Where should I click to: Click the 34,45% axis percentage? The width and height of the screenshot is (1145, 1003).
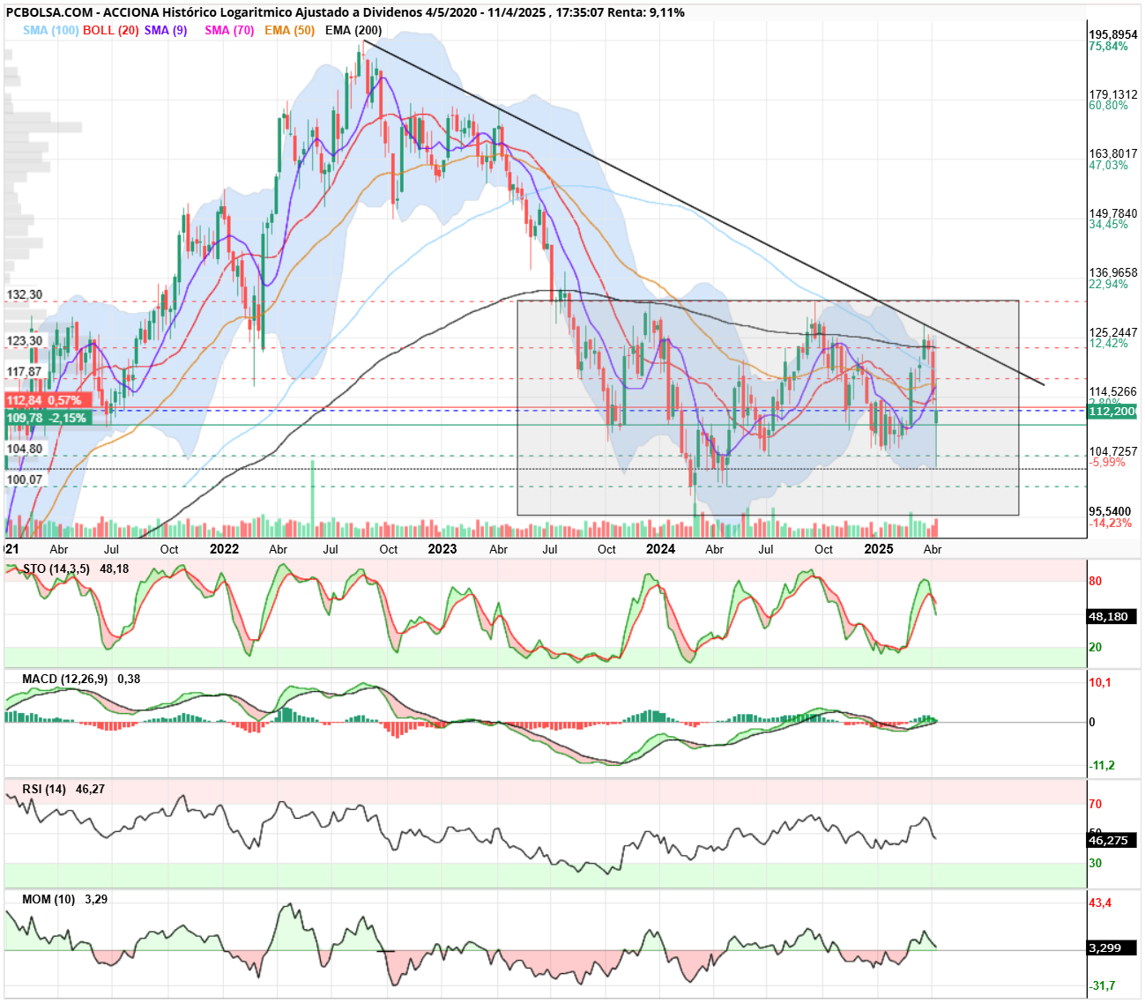pyautogui.click(x=1108, y=225)
